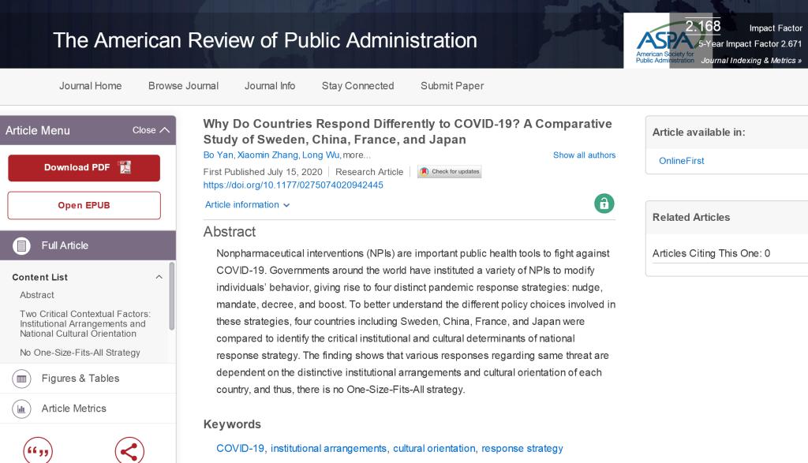Open Figures & Tables panel icon

[x=22, y=379]
